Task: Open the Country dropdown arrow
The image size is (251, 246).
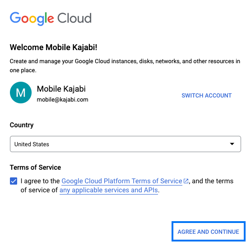Action: pos(232,144)
